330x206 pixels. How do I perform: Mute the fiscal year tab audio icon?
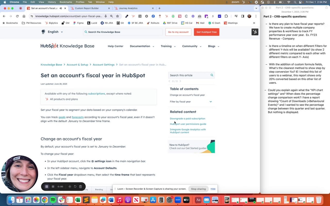pos(61,8)
